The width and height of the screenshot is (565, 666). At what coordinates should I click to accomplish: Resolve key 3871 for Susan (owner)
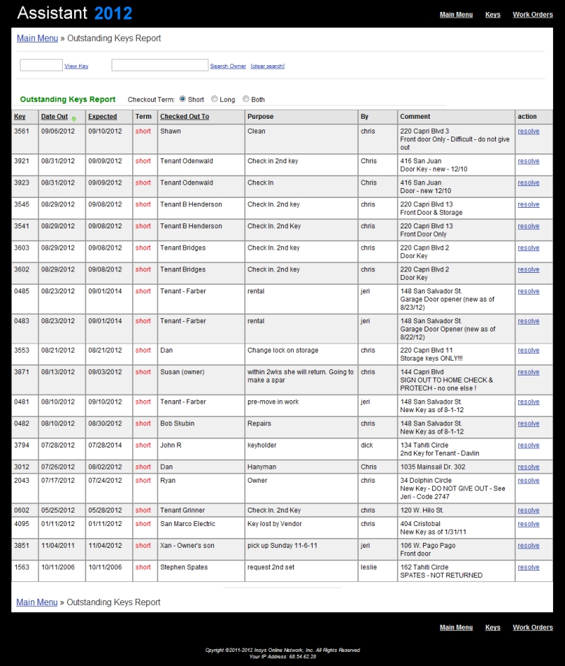click(528, 373)
